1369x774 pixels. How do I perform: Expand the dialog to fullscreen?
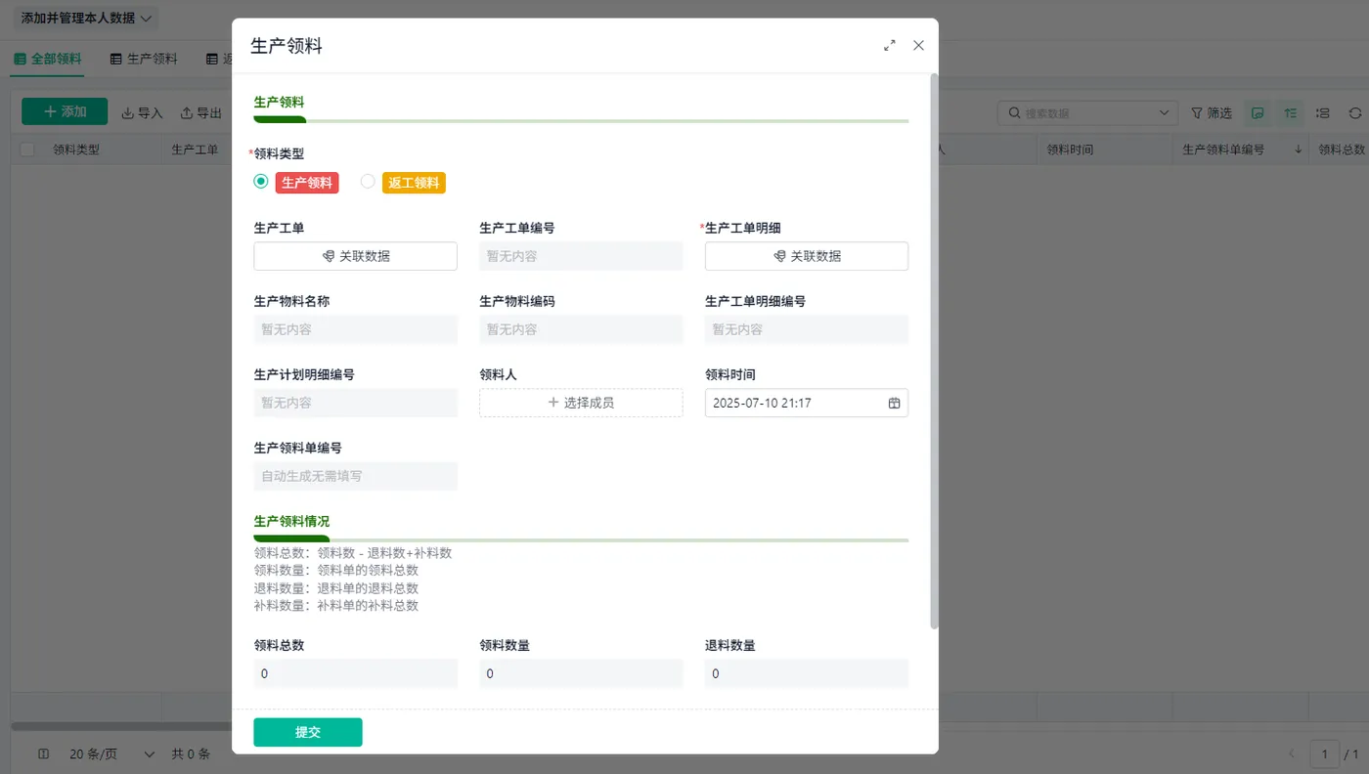tap(890, 45)
